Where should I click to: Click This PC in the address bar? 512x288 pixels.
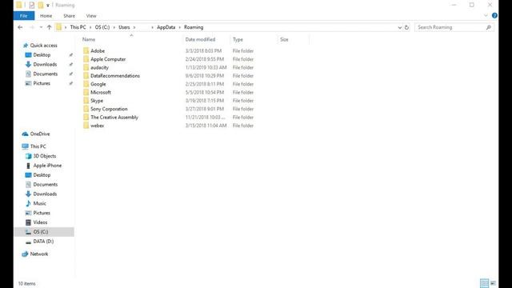tap(78, 27)
